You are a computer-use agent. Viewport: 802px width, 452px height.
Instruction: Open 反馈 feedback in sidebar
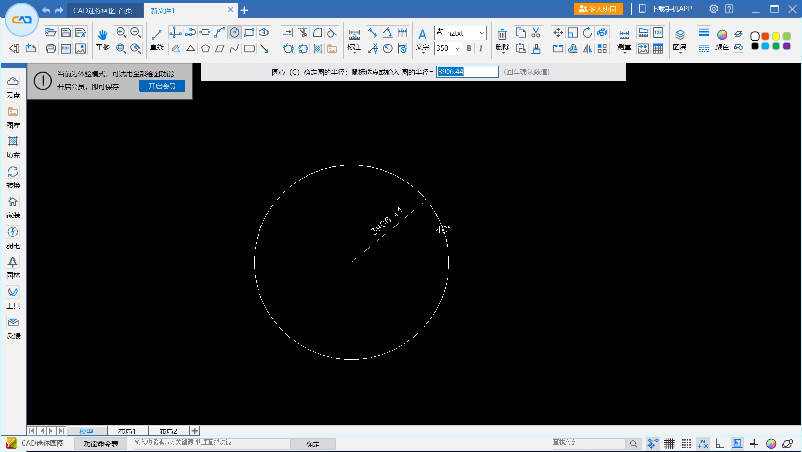13,328
